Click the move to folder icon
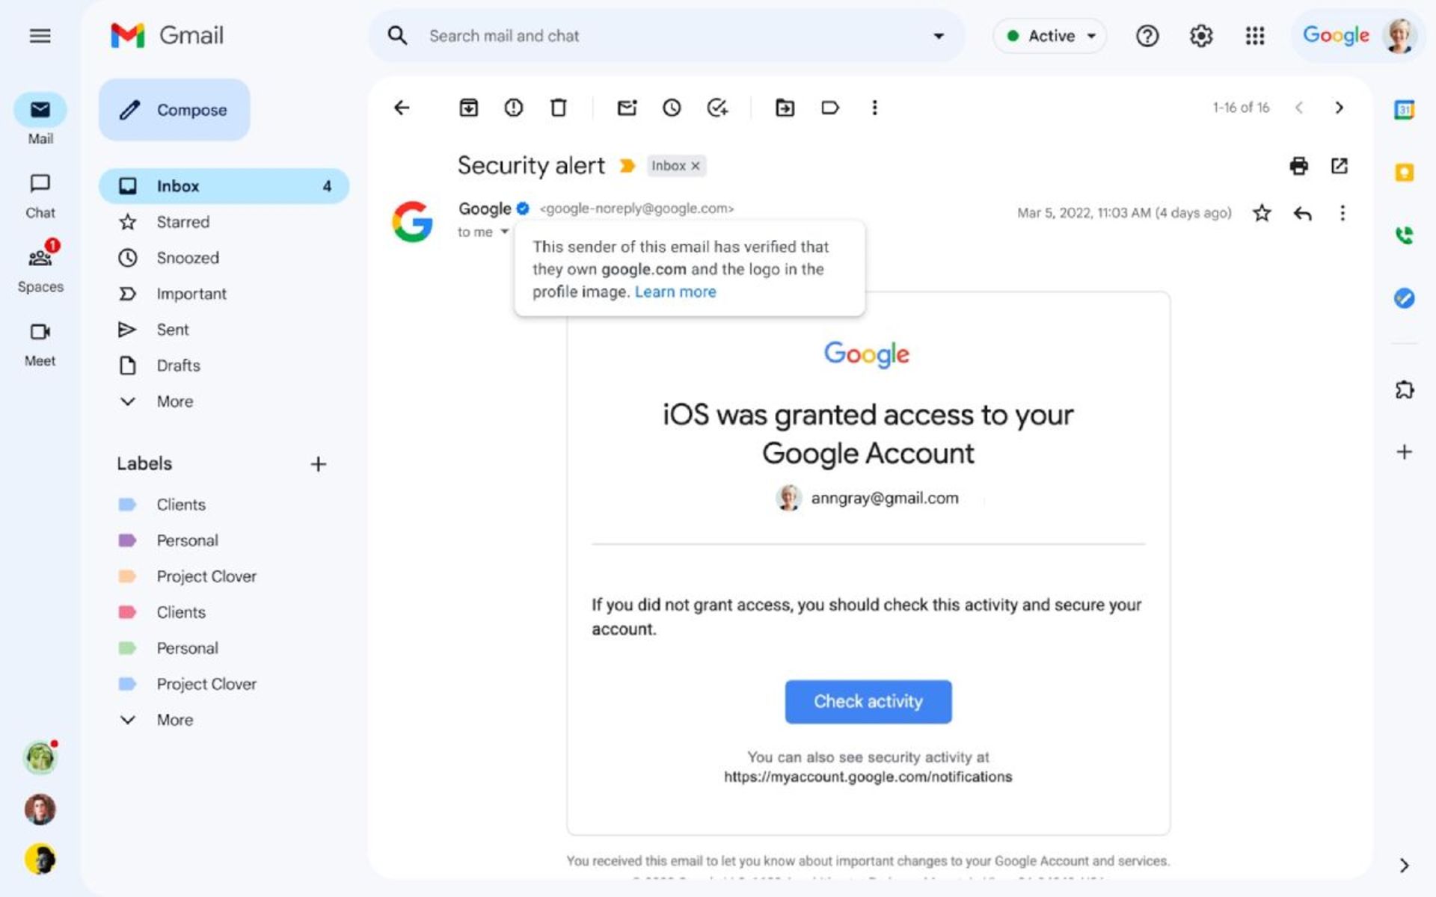 785,106
